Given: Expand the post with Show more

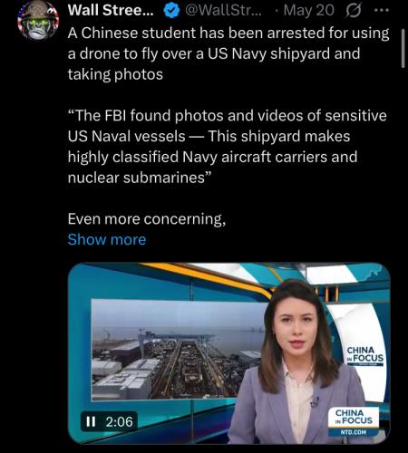Looking at the screenshot, I should (107, 239).
